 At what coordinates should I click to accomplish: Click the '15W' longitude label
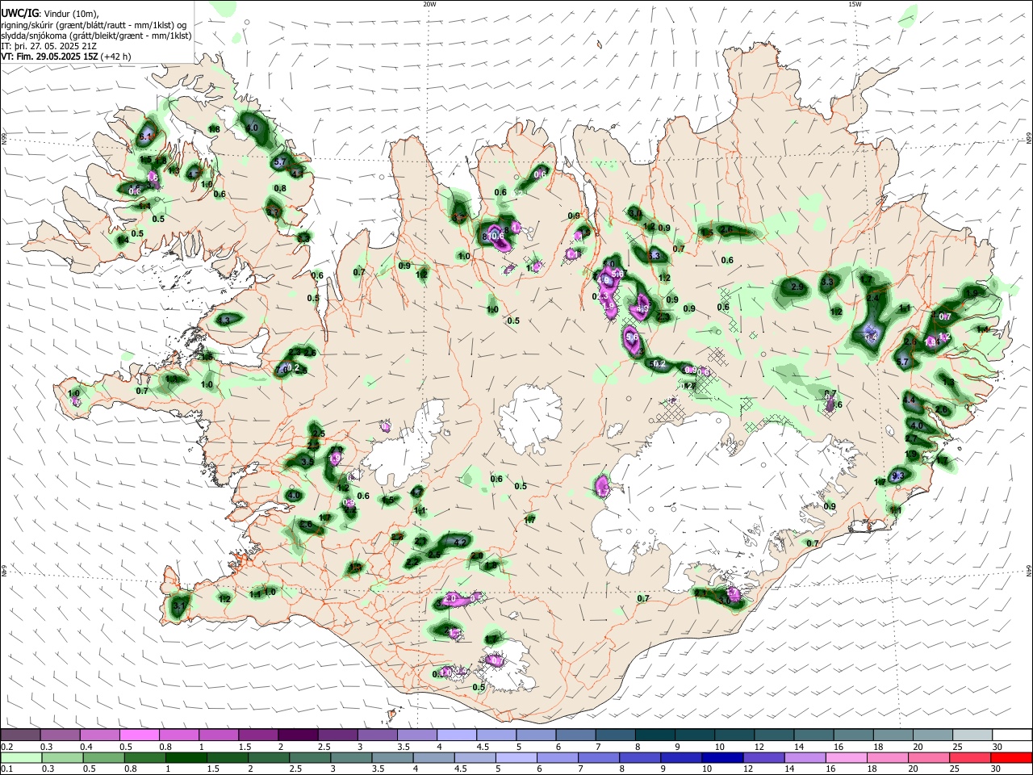coord(855,4)
